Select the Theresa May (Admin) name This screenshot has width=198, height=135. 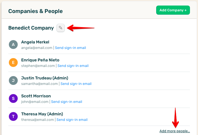[x=42, y=114]
